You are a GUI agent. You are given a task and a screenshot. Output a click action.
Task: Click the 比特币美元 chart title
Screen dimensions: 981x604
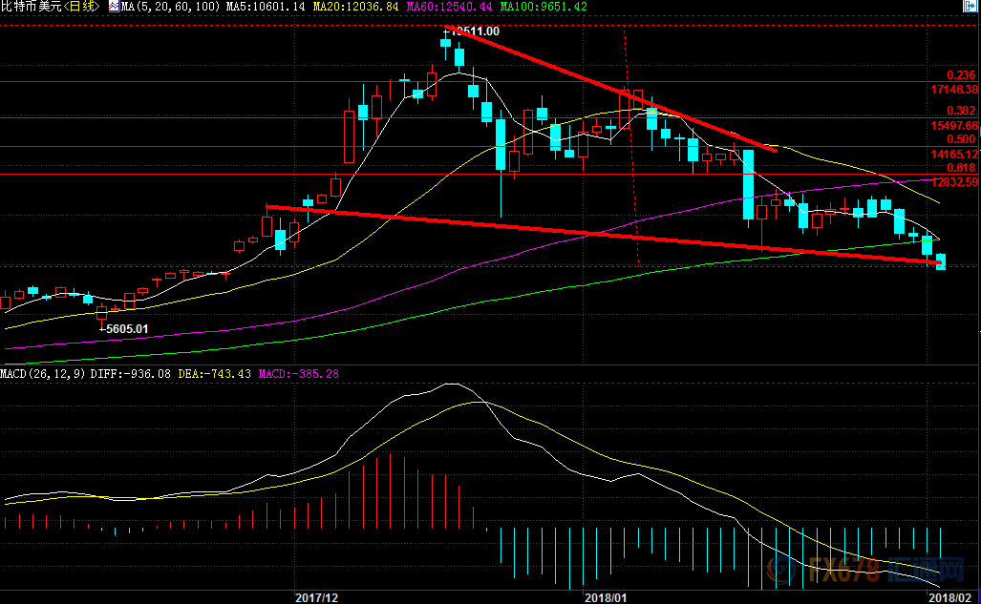[32, 7]
